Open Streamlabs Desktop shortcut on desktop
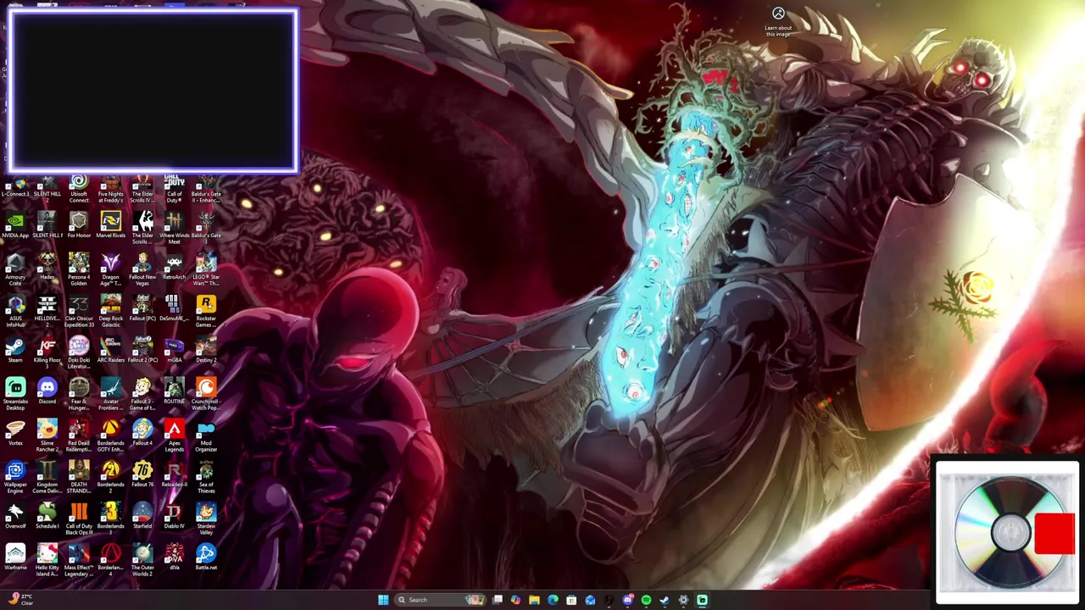Image resolution: width=1085 pixels, height=610 pixels. tap(15, 395)
